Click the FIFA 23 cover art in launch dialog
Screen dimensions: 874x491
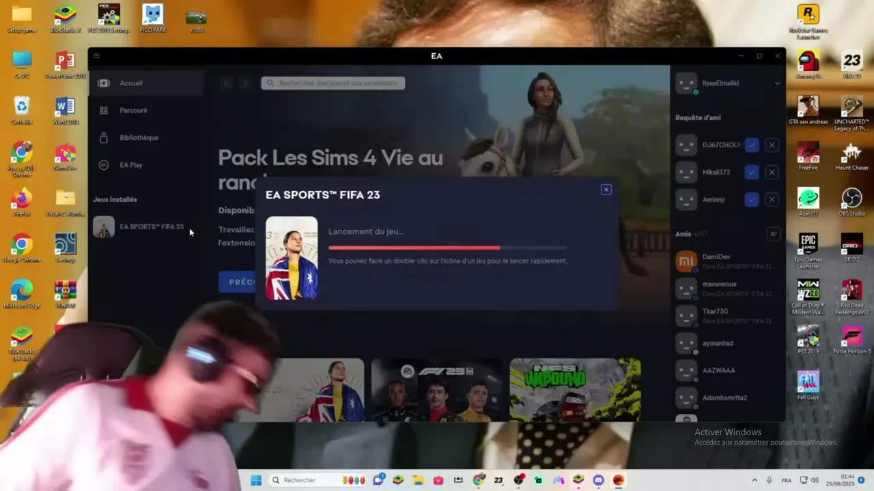[x=292, y=258]
